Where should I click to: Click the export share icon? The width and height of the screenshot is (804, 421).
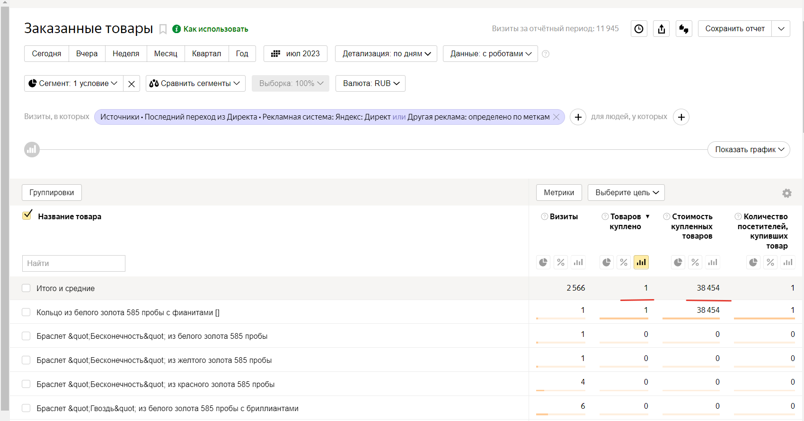coord(661,29)
